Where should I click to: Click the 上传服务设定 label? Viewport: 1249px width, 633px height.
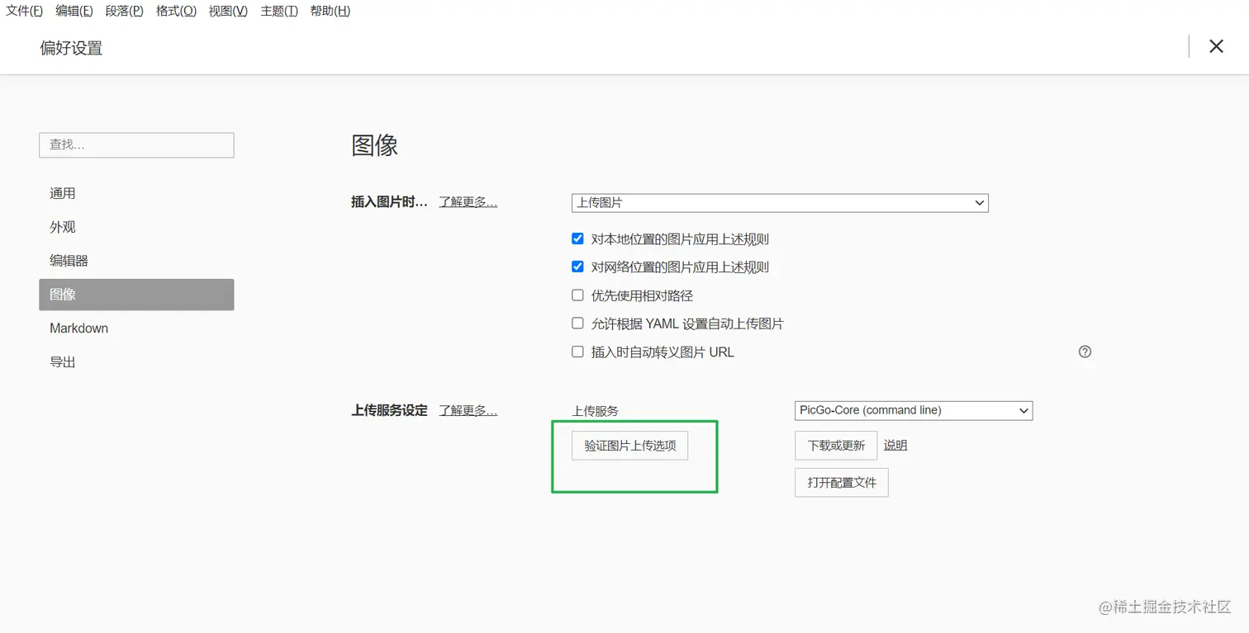[389, 410]
